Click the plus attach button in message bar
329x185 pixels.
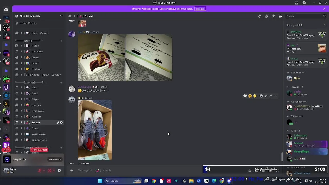click(72, 170)
